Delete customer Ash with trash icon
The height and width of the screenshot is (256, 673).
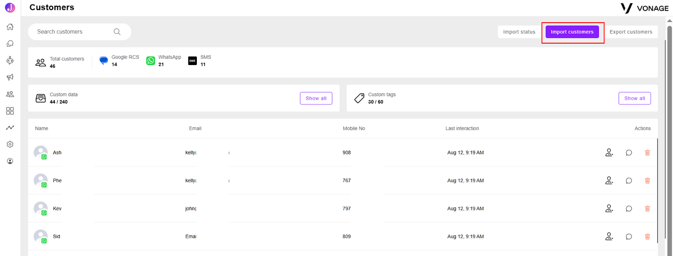click(x=647, y=153)
